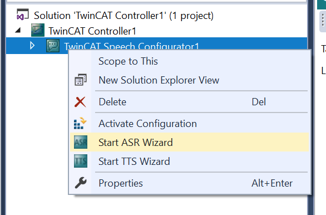326x215 pixels.
Task: Click the wrench Properties icon
Action: (x=81, y=183)
